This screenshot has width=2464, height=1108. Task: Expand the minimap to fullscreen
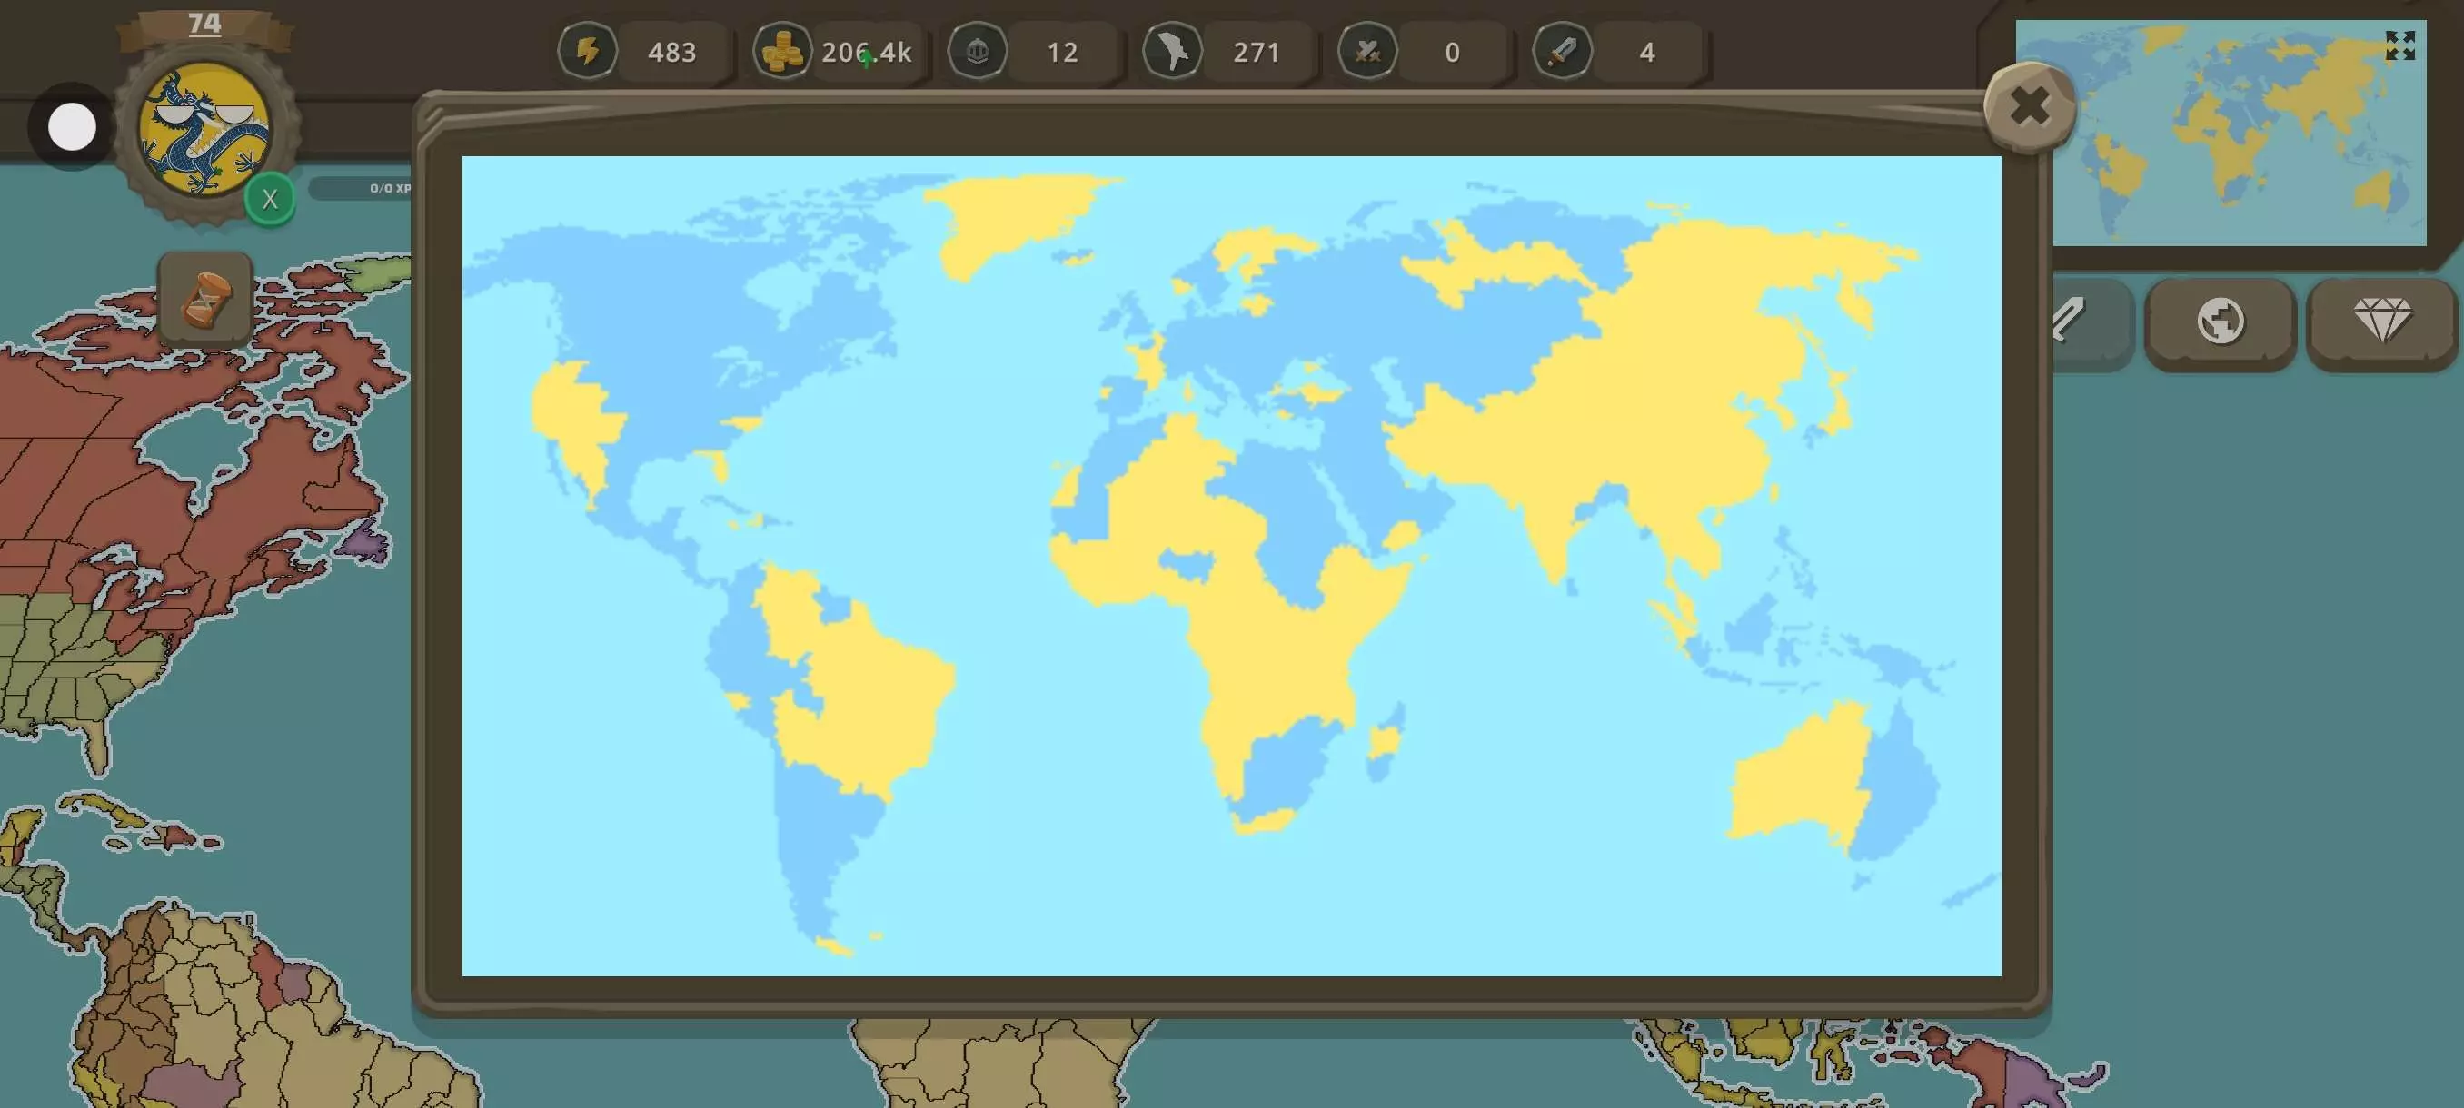pyautogui.click(x=2399, y=45)
